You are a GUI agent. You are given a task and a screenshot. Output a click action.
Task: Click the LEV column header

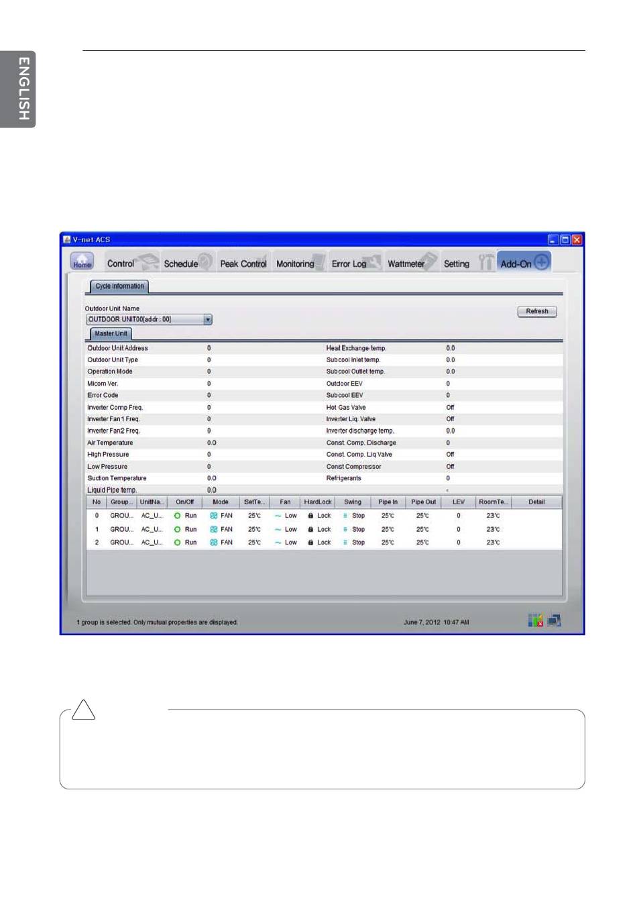(459, 502)
